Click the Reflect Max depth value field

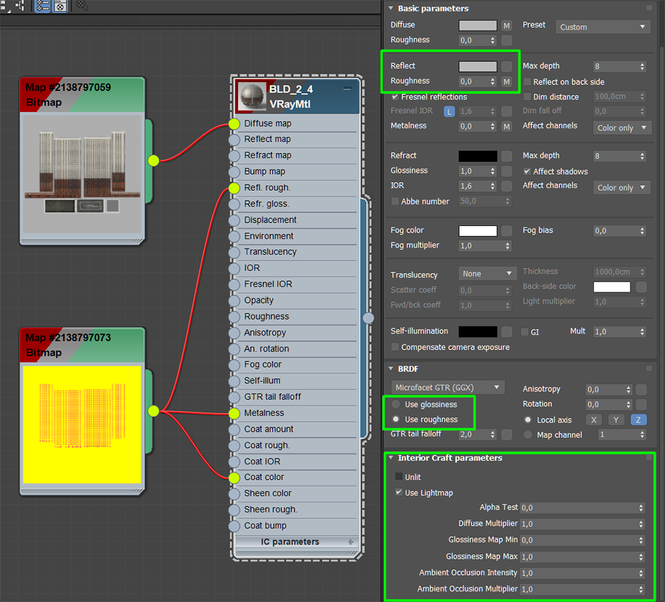pyautogui.click(x=616, y=66)
